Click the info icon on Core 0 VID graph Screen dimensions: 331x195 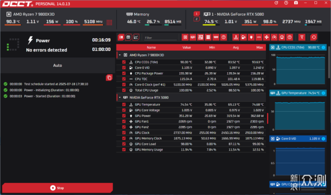click(323, 138)
